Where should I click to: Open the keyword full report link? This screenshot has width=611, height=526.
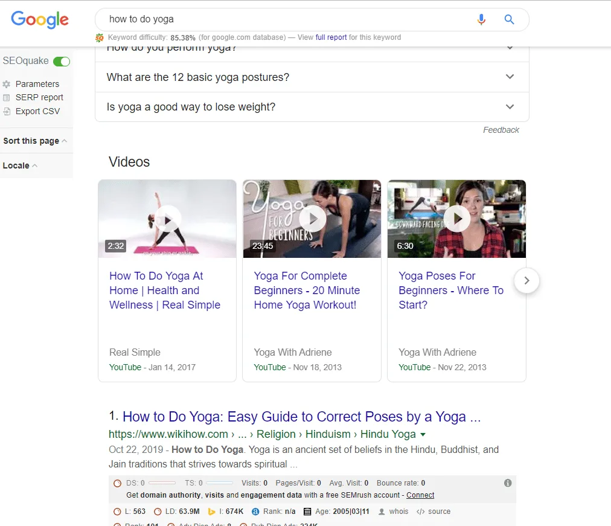click(331, 37)
